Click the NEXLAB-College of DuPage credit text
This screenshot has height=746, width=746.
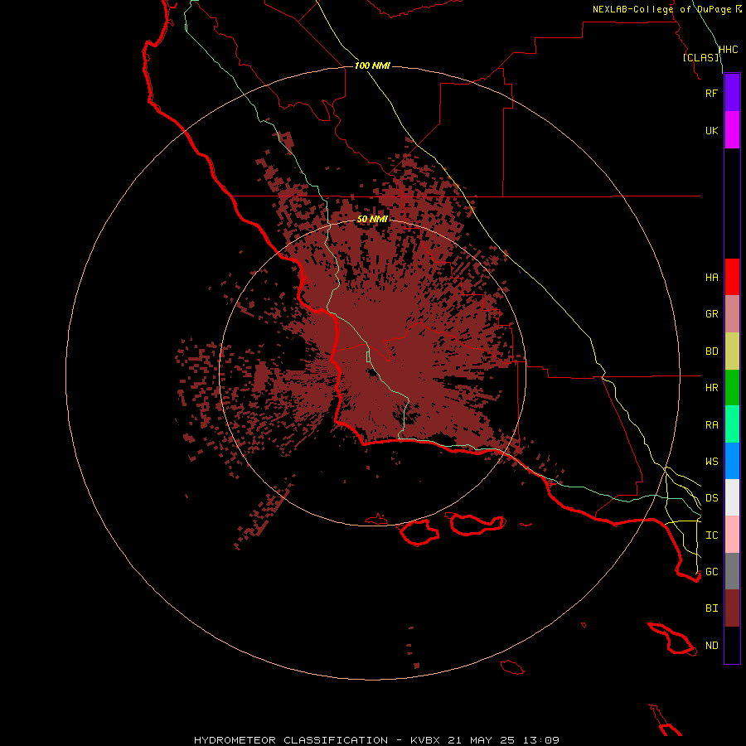coord(662,9)
